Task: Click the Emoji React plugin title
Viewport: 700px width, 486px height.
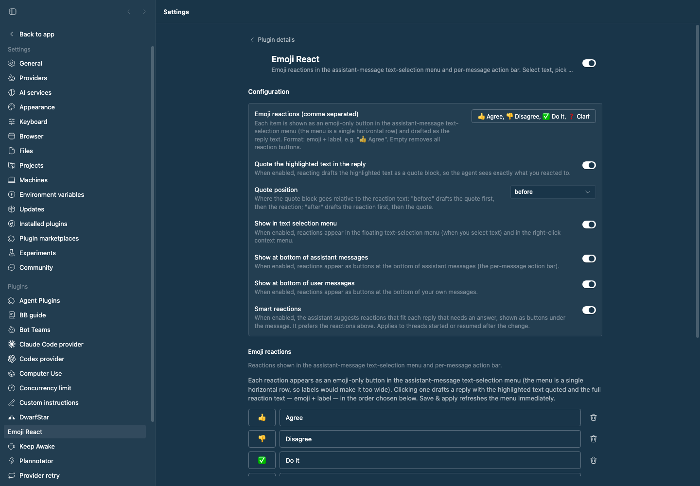Action: 296,59
